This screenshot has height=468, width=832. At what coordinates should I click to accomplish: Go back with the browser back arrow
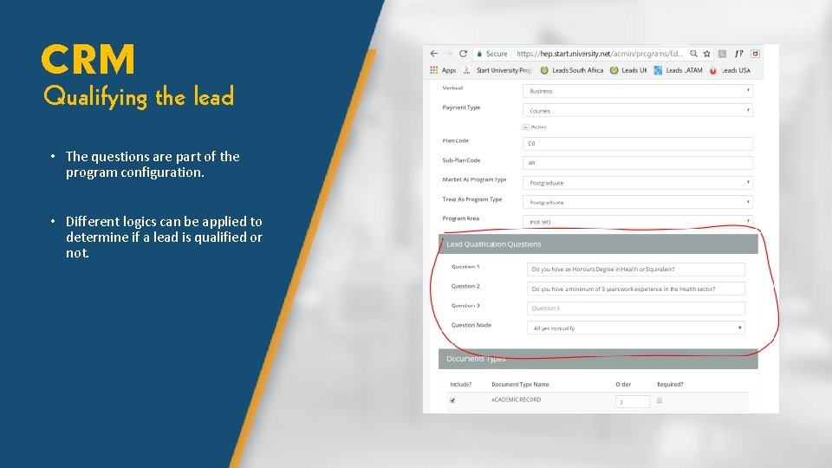[434, 54]
